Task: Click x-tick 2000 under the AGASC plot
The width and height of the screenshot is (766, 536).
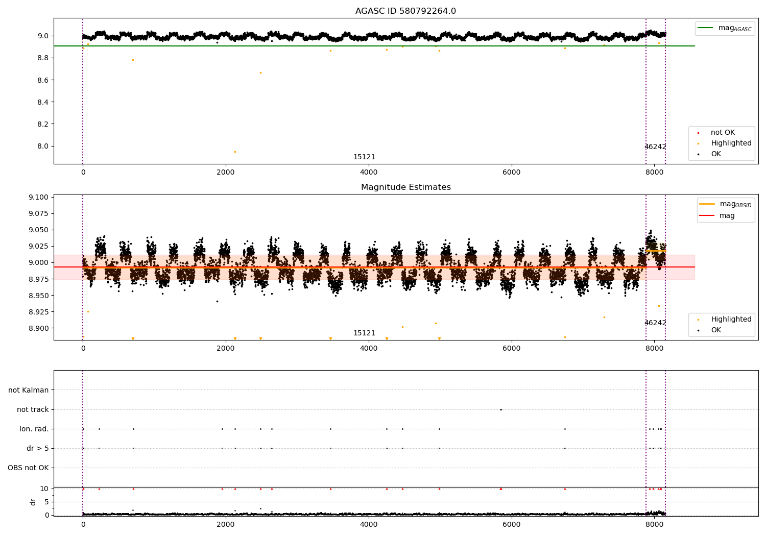Action: [x=226, y=173]
